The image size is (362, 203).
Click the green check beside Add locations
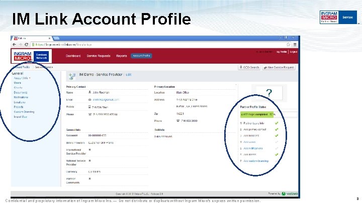[x=277, y=135]
